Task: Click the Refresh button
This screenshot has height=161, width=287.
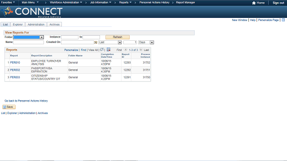Action: pyautogui.click(x=117, y=37)
